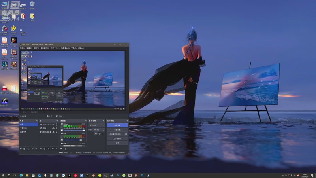Image resolution: width=316 pixels, height=178 pixels.
Task: Open Desktop Audio 2 channel three-dot options
Action: tap(62, 146)
